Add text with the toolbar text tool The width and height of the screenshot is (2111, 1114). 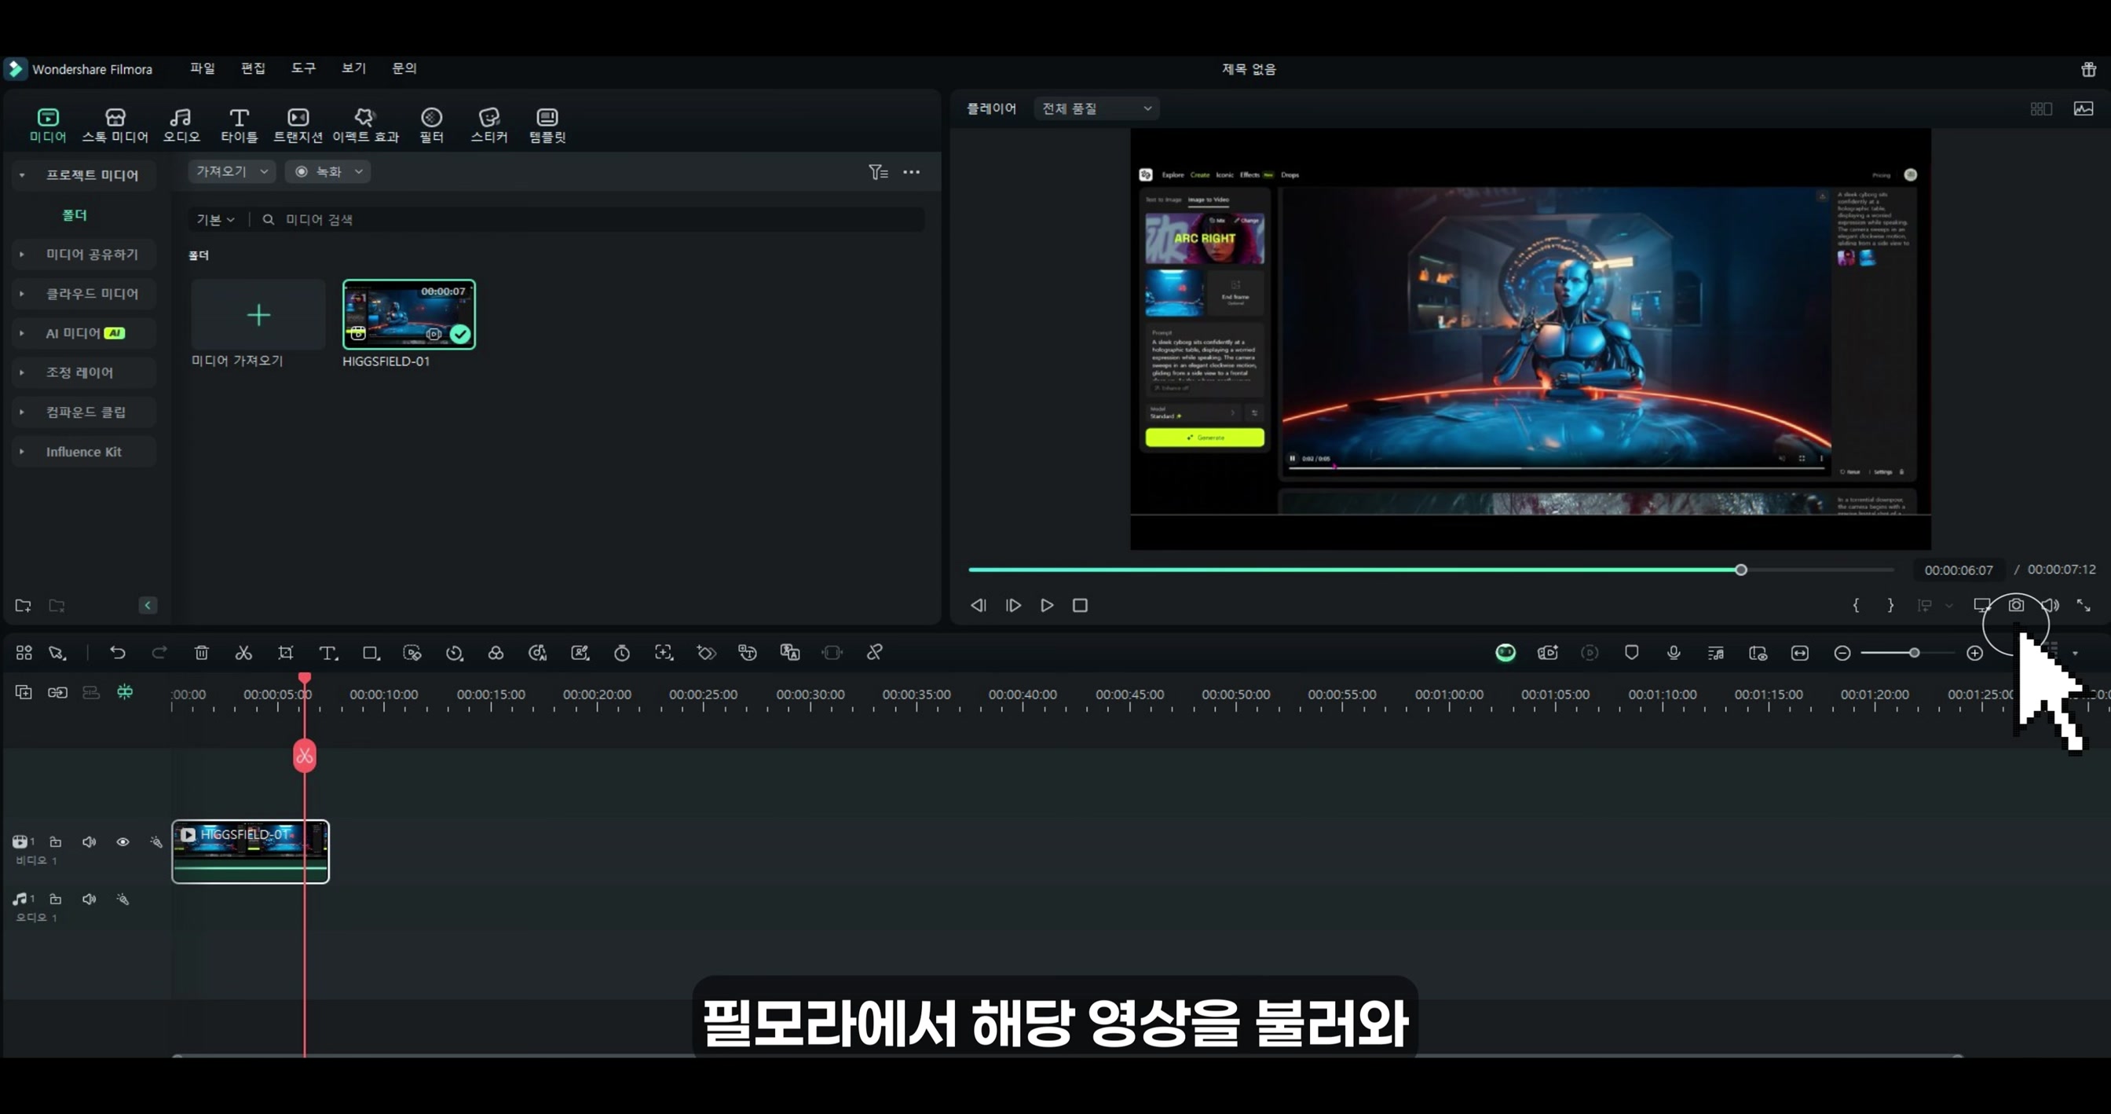pyautogui.click(x=327, y=653)
